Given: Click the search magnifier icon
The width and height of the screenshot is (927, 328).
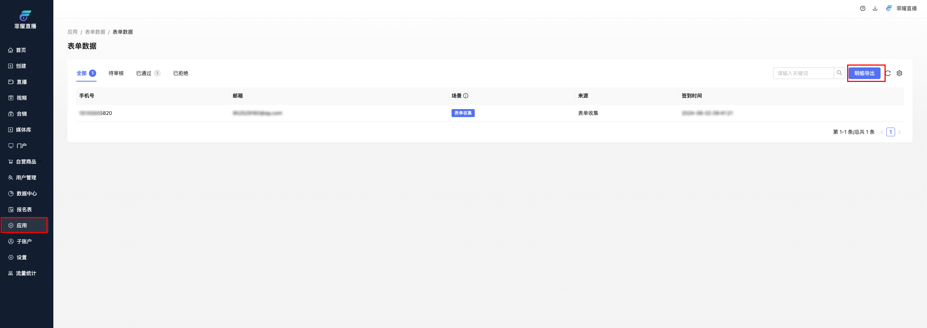Looking at the screenshot, I should pos(839,73).
